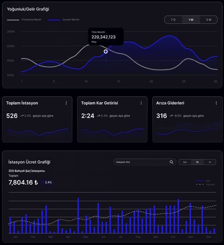Click day 15 on the x-axis
Screen dimensions: 224x245
tap(118, 81)
